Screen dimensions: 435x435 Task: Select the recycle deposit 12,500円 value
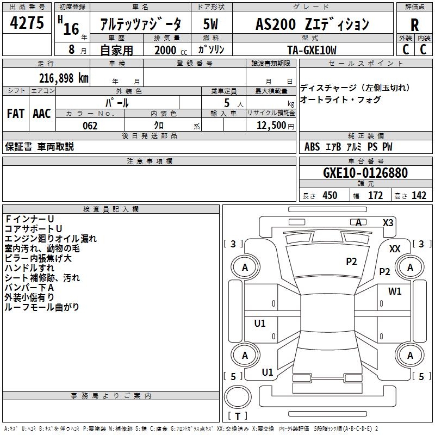[271, 126]
